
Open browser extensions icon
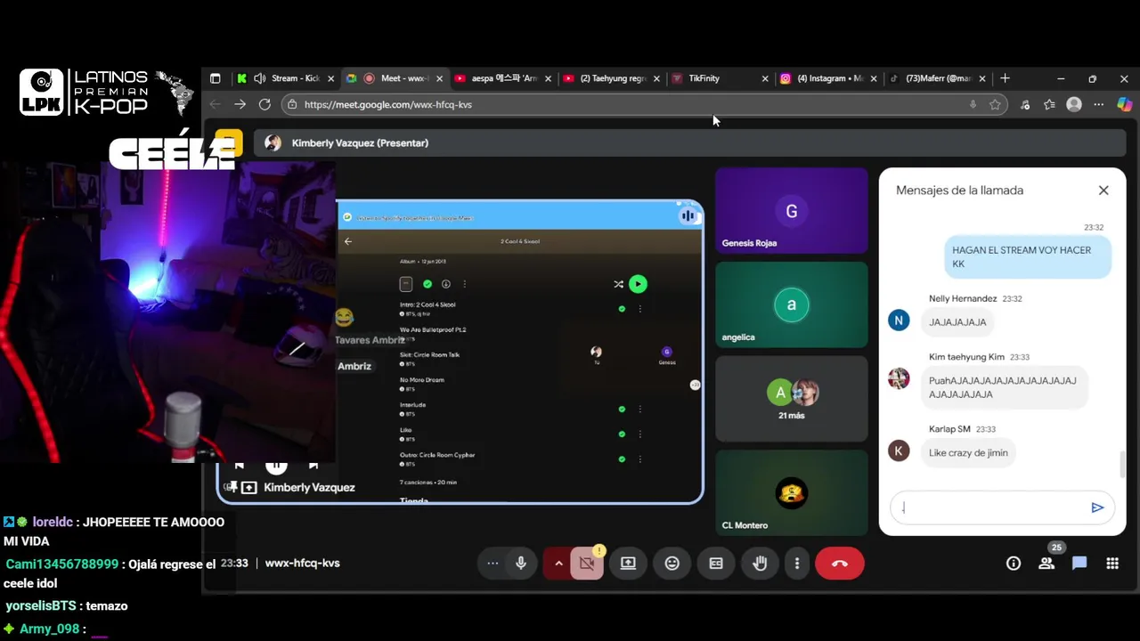point(1025,104)
